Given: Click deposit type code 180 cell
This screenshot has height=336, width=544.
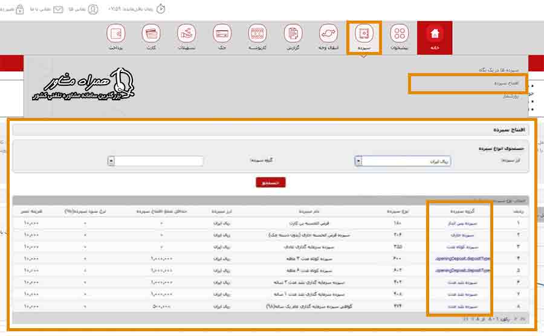Looking at the screenshot, I should 397,224.
